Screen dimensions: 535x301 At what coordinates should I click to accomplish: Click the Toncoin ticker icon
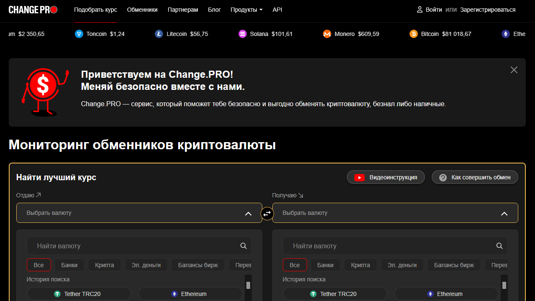79,34
